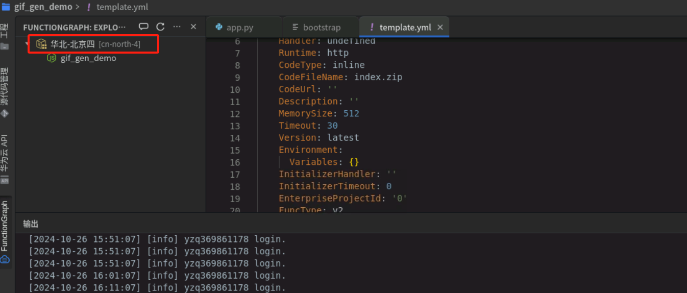Collapse the 华北-北京四 region node
Viewport: 687px width, 293px height.
coord(27,44)
